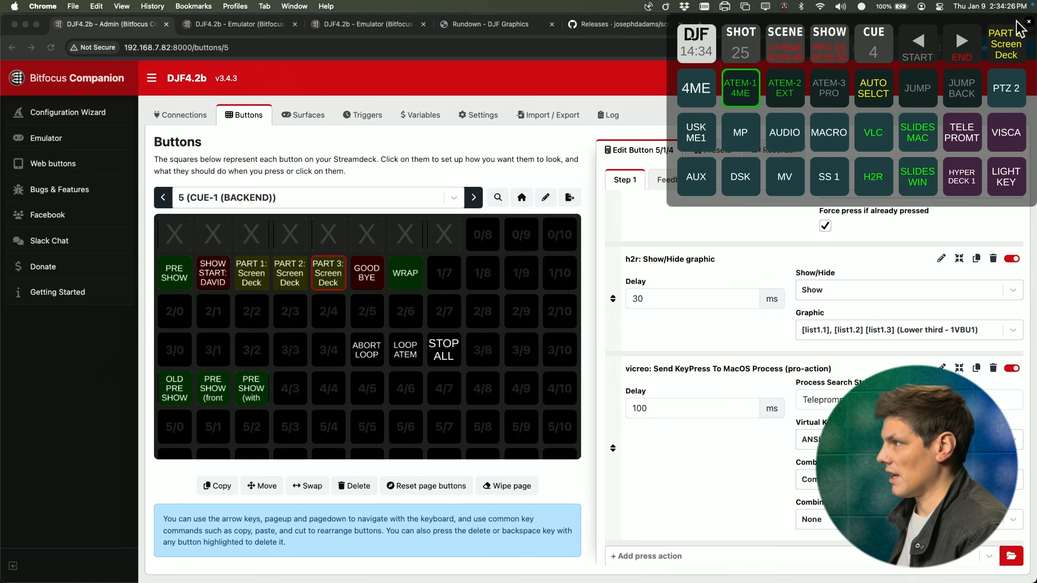The image size is (1037, 583).
Task: Click the Swap button below grid
Action: pyautogui.click(x=307, y=486)
